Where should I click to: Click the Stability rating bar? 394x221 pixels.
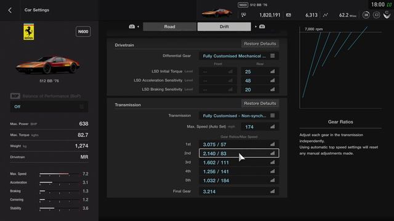(x=59, y=209)
